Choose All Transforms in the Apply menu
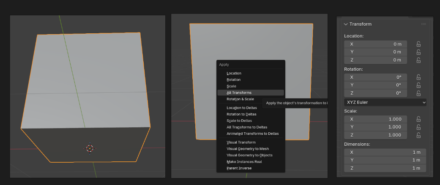Viewport: 440px width, 185px height. 239,93
